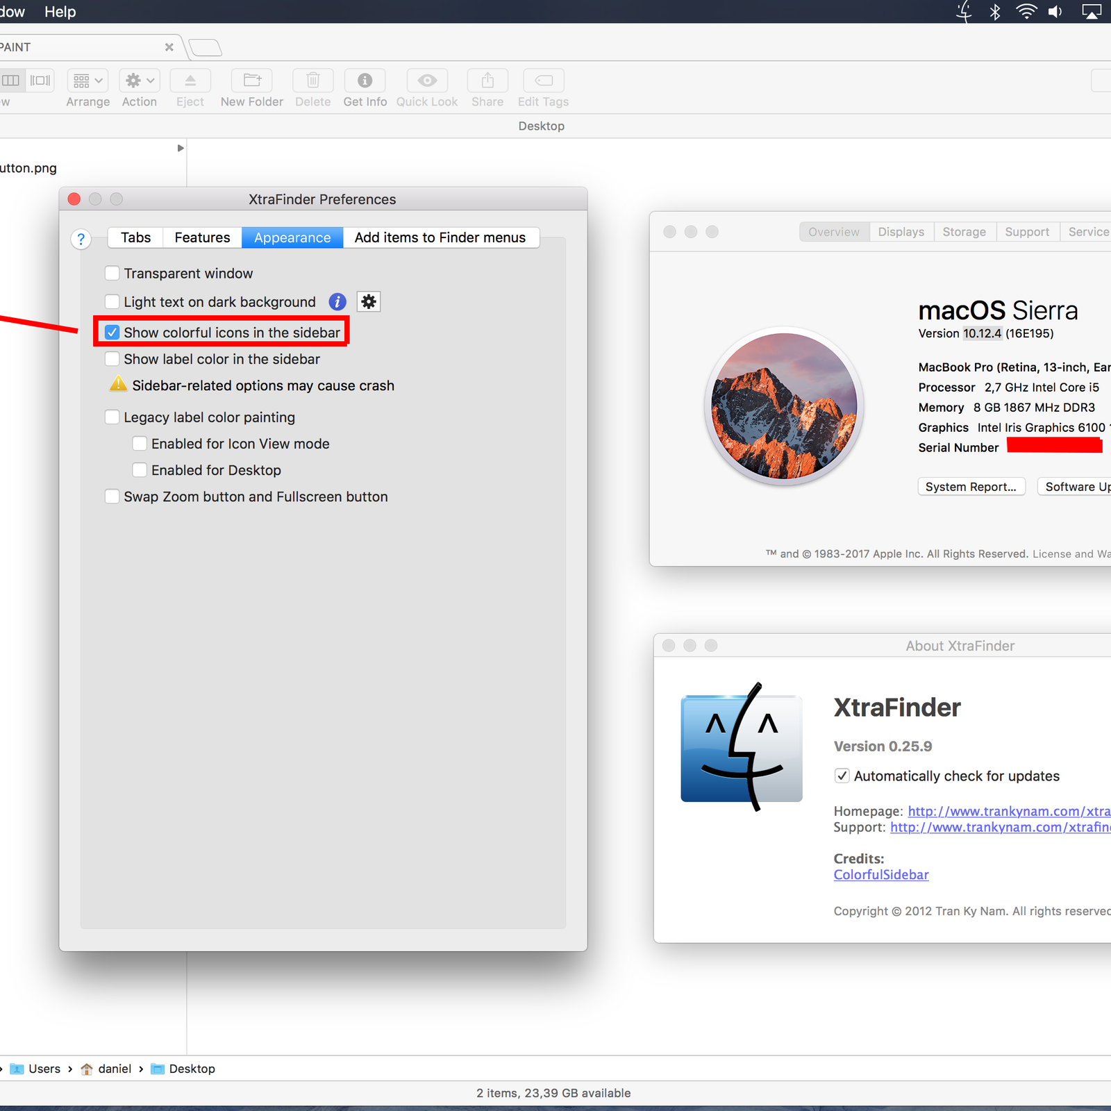This screenshot has height=1111, width=1111.
Task: Switch to the Tabs preferences tab
Action: click(135, 237)
